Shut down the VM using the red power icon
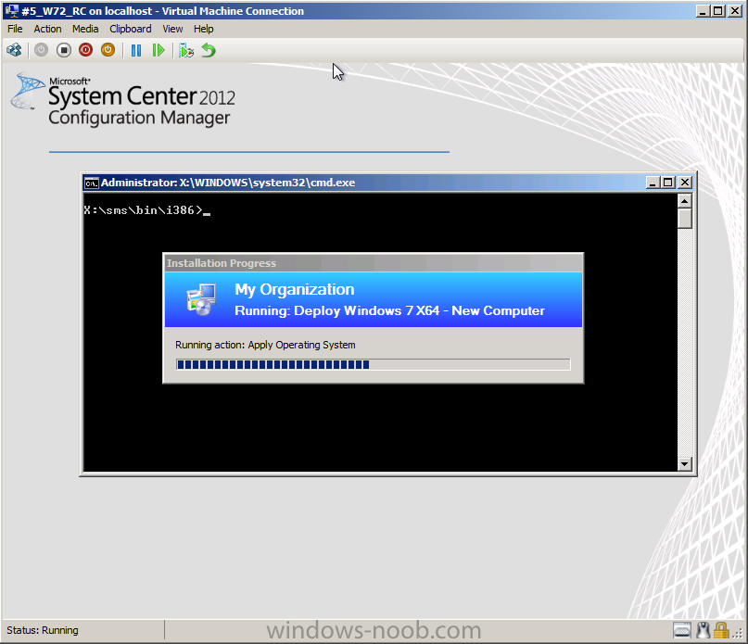 tap(86, 50)
